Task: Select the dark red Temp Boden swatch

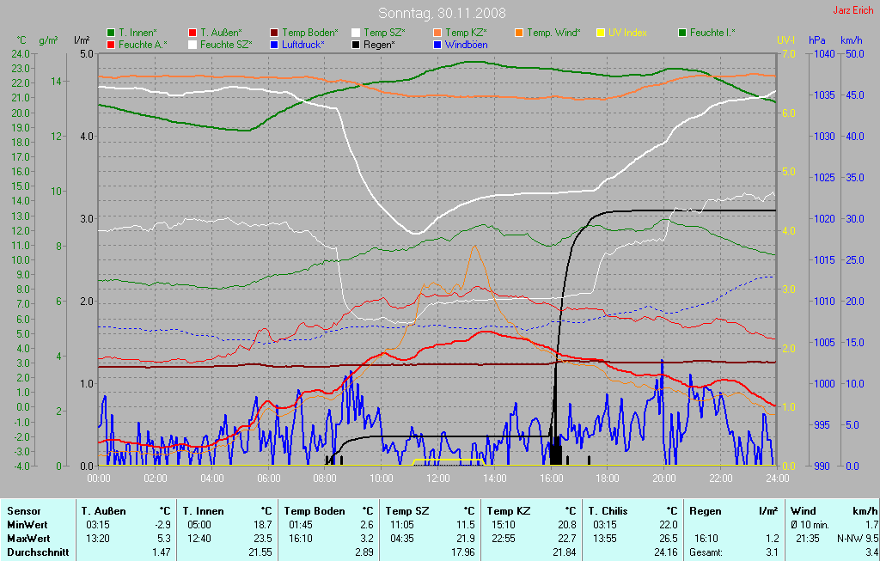Action: click(x=274, y=33)
